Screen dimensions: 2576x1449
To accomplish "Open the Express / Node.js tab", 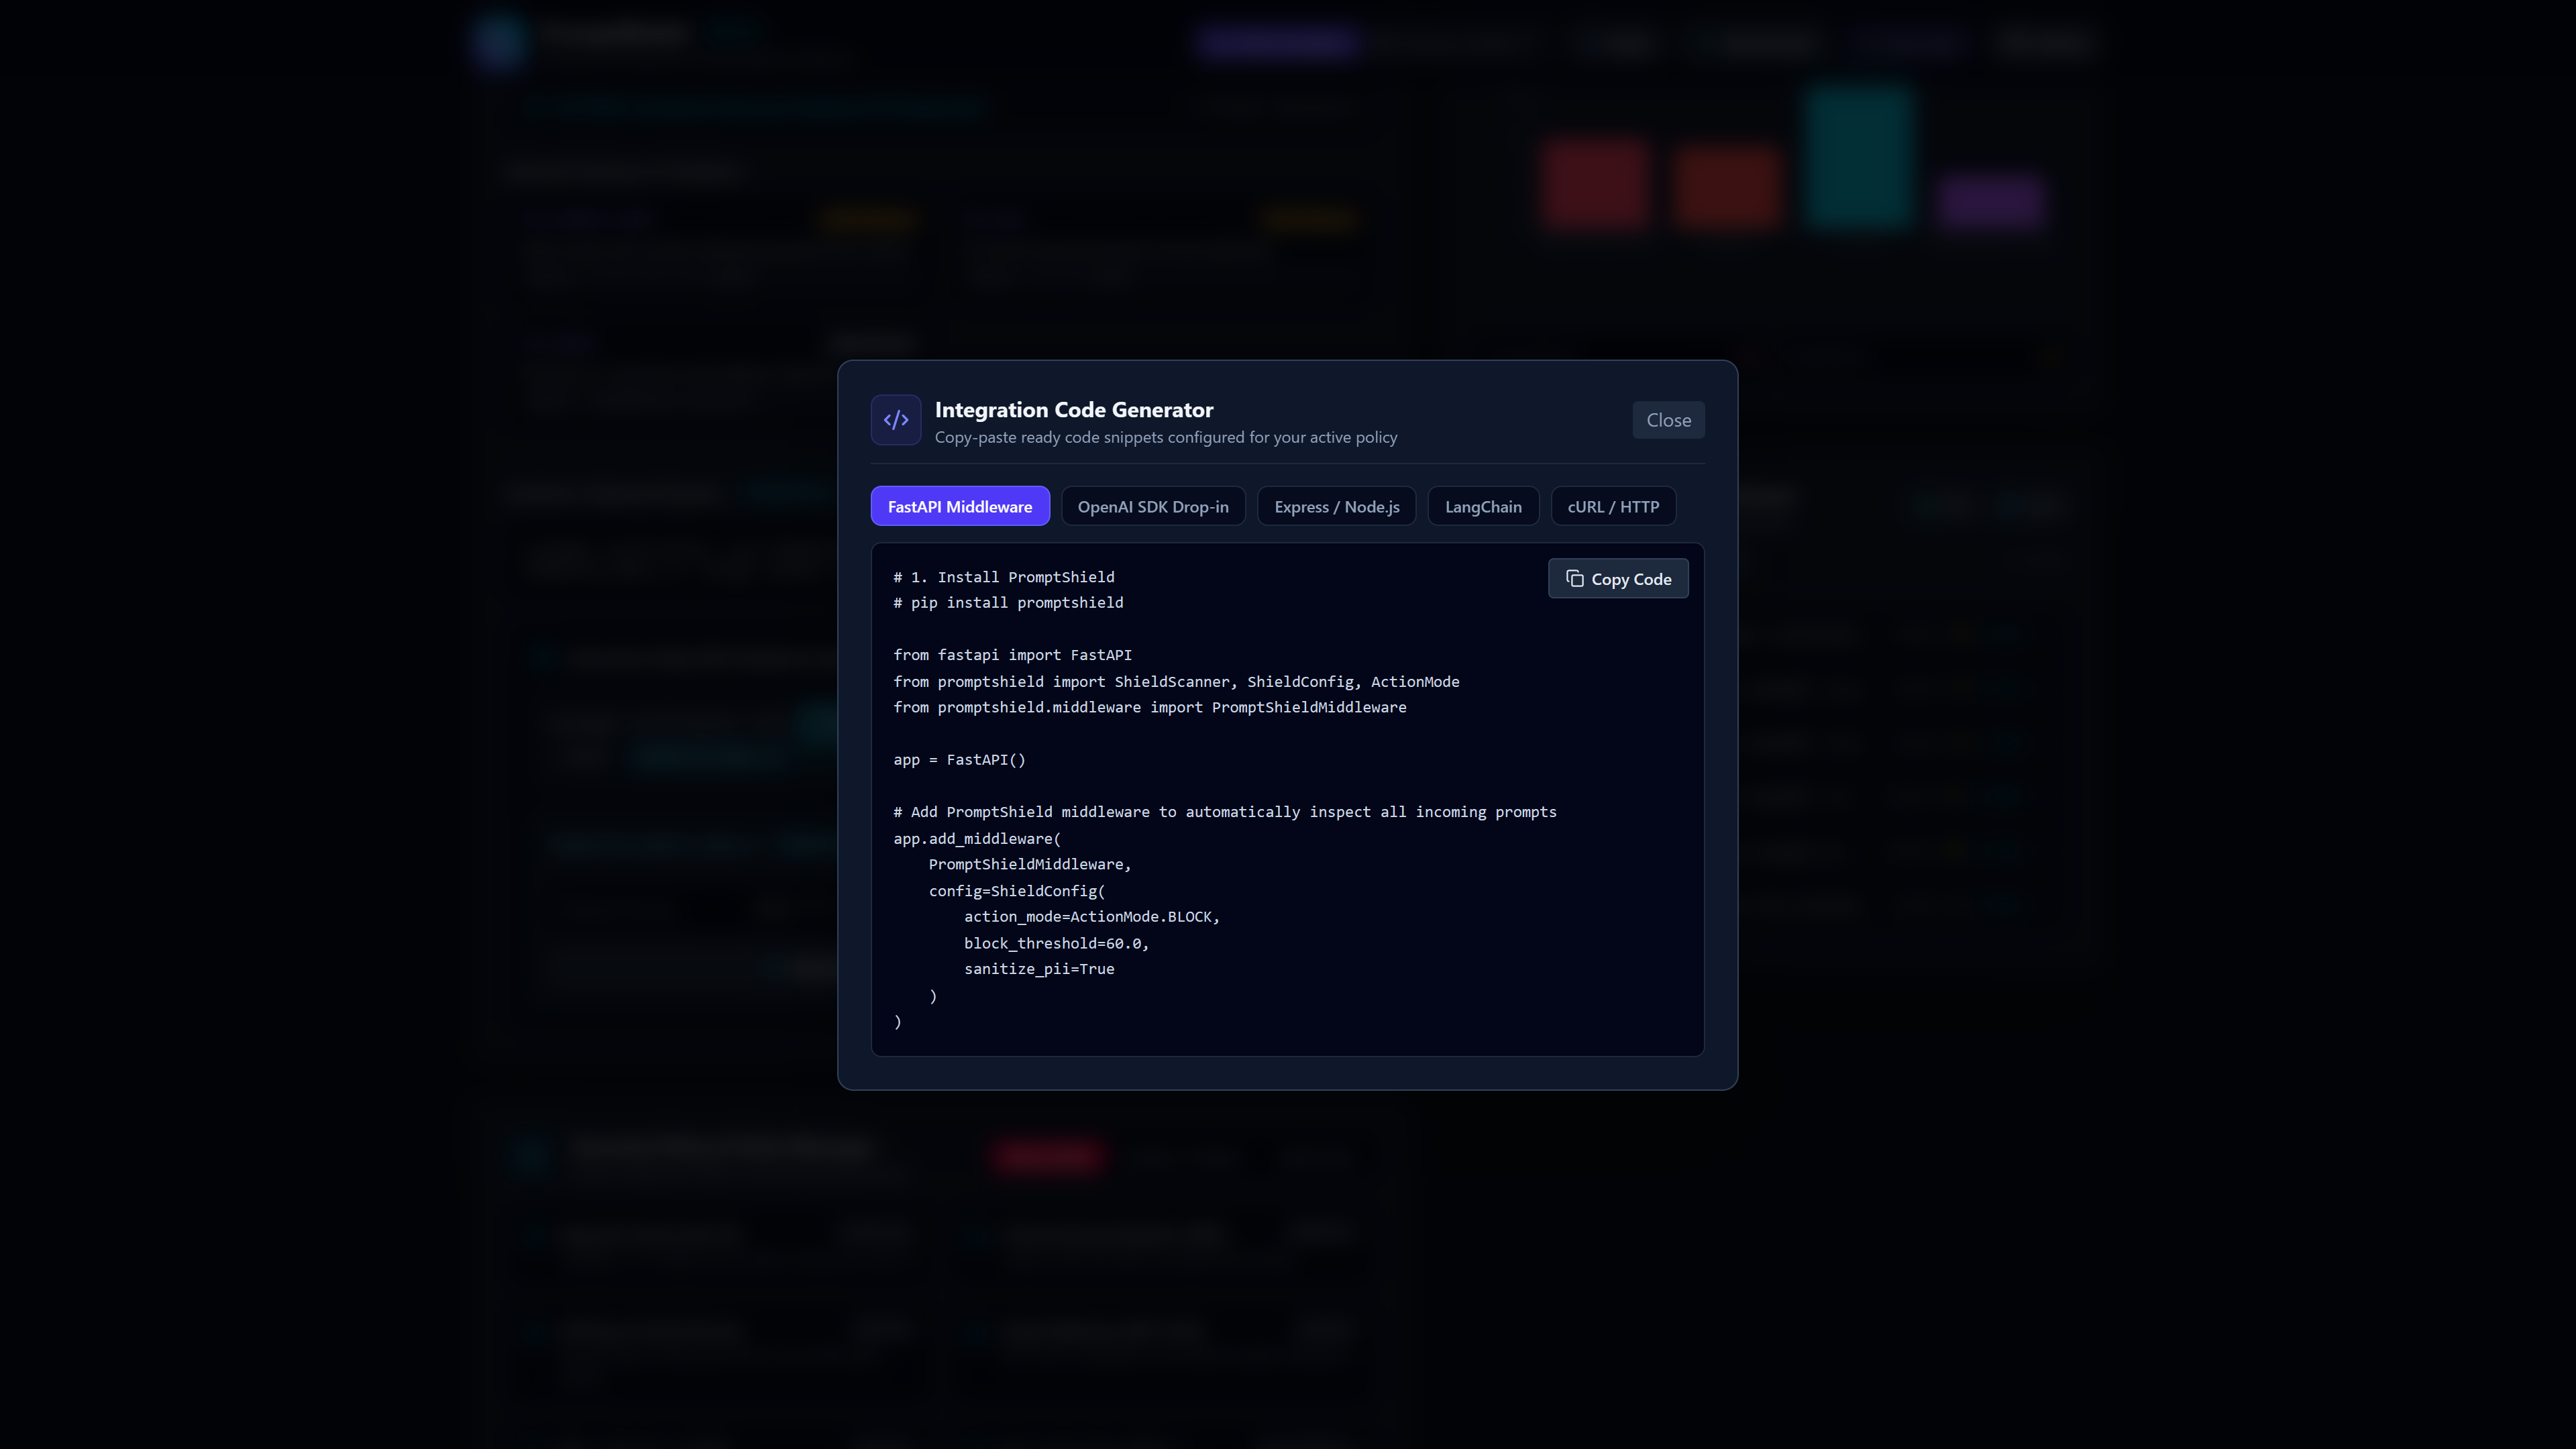I will [1336, 506].
